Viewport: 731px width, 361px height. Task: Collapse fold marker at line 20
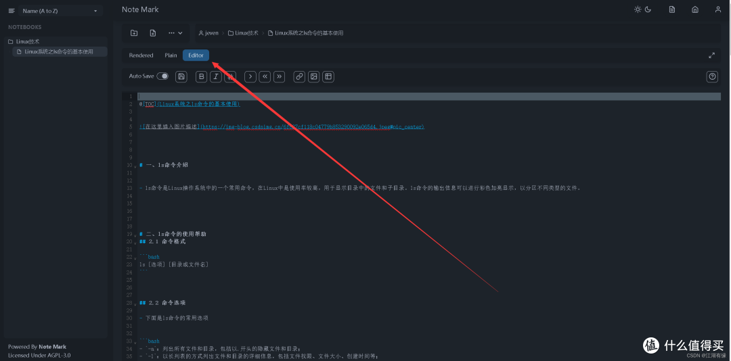135,242
